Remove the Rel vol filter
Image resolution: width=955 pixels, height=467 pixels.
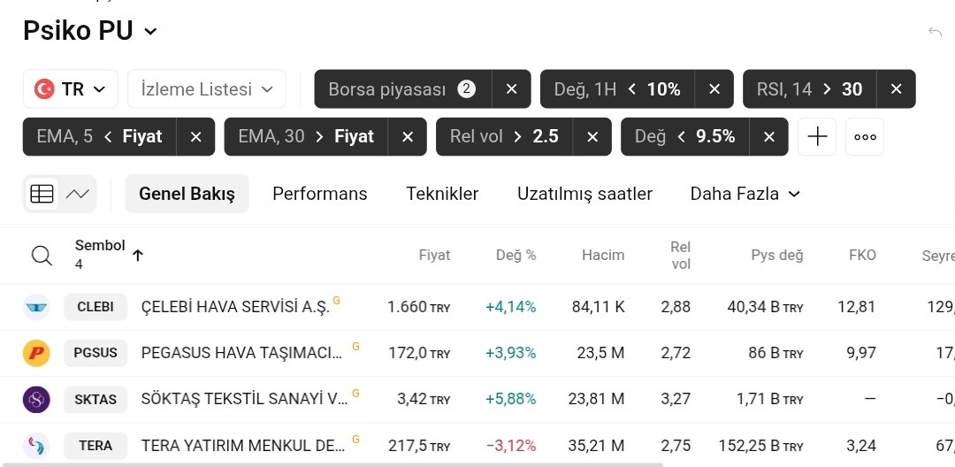tap(592, 137)
